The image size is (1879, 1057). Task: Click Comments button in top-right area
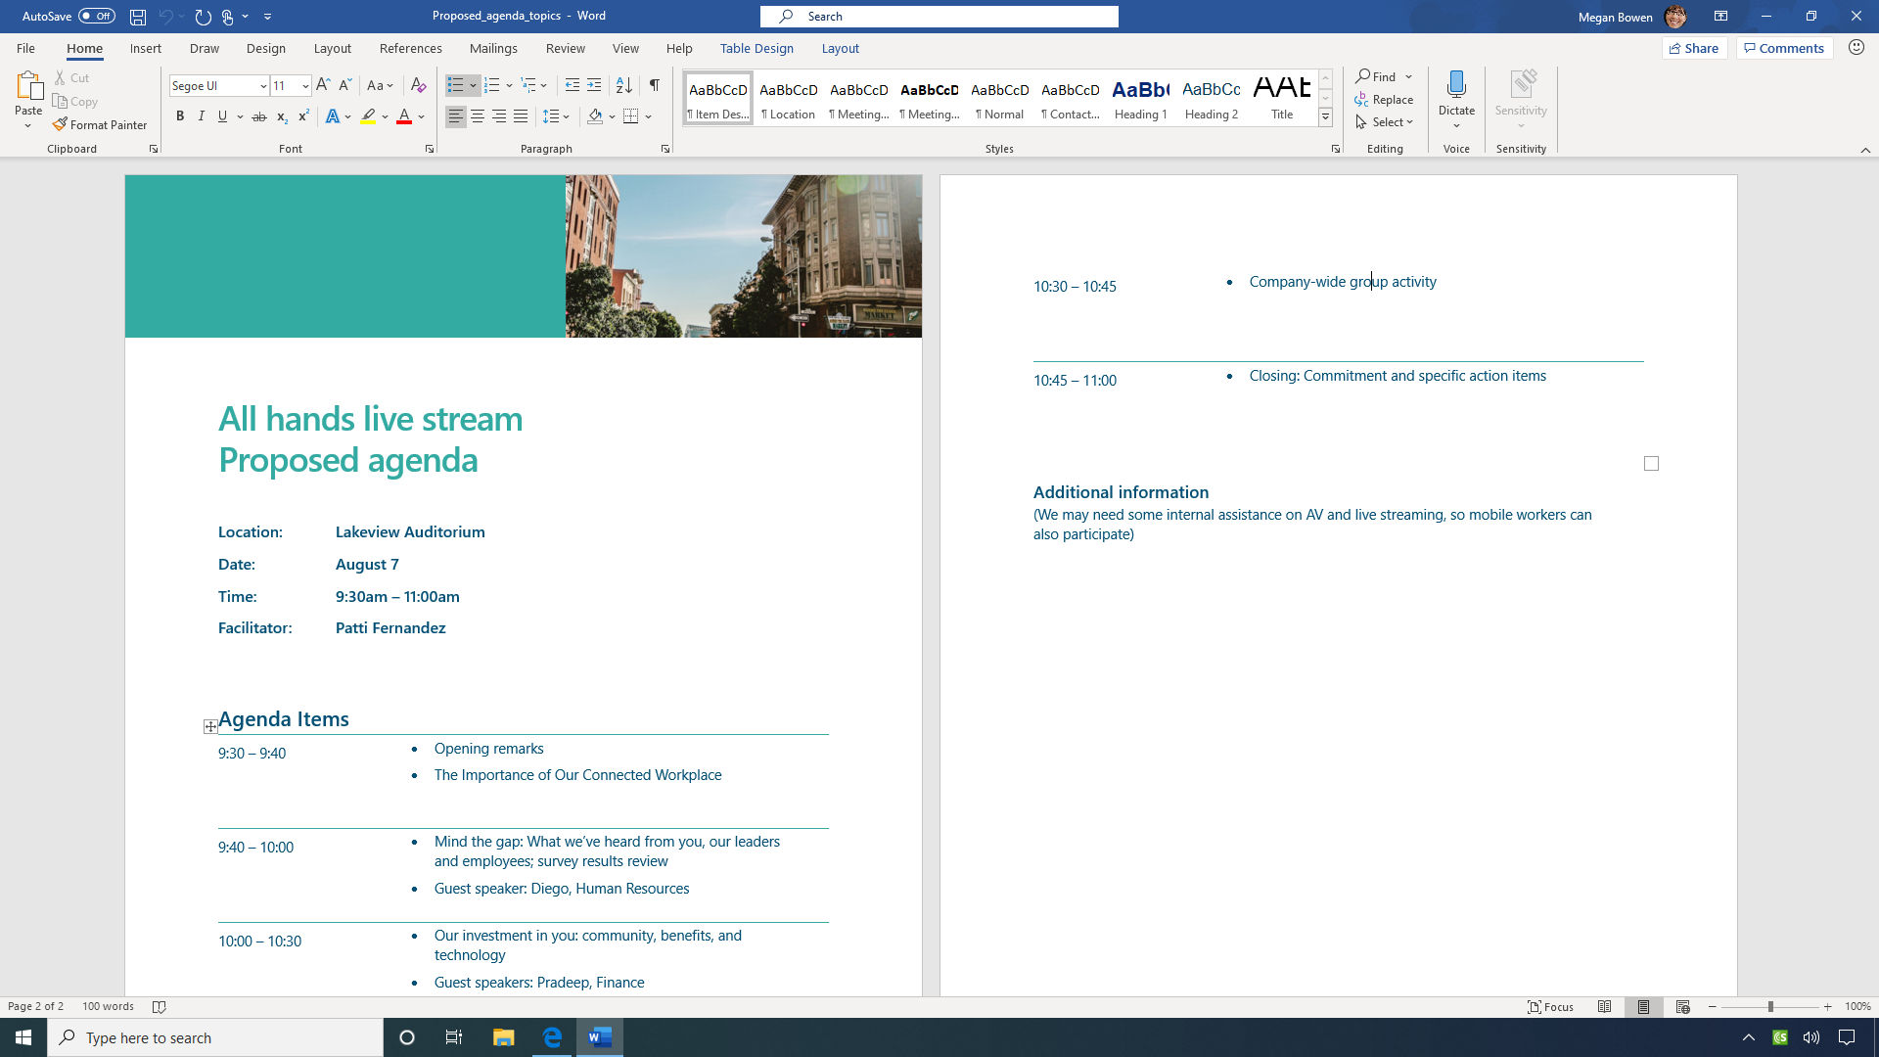pyautogui.click(x=1786, y=48)
